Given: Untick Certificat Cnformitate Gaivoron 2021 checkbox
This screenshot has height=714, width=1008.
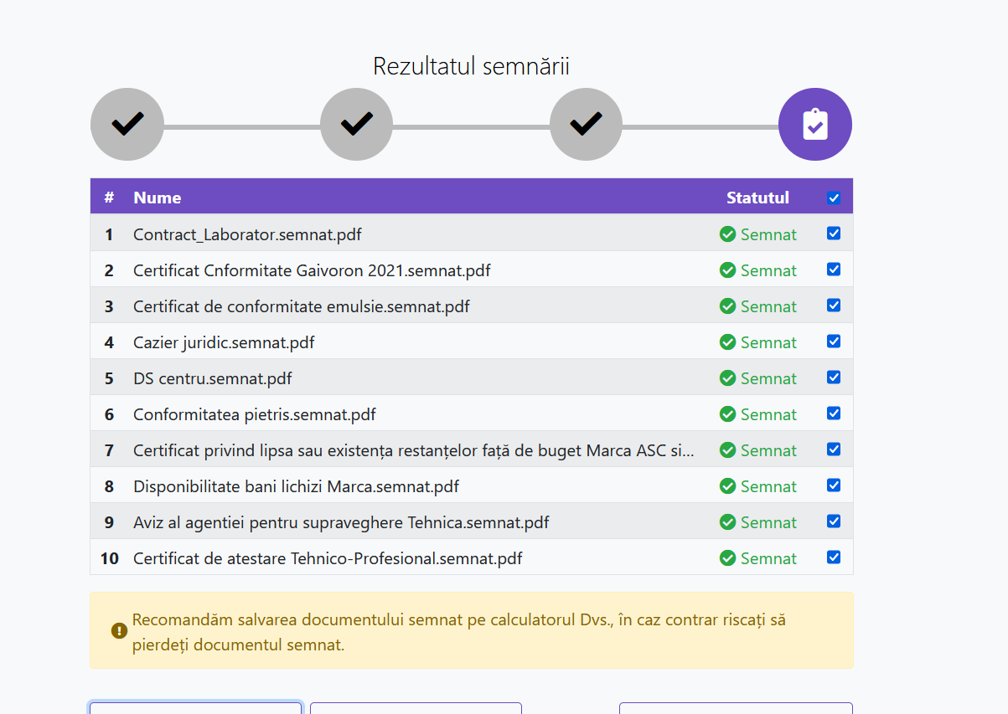Looking at the screenshot, I should [x=834, y=270].
